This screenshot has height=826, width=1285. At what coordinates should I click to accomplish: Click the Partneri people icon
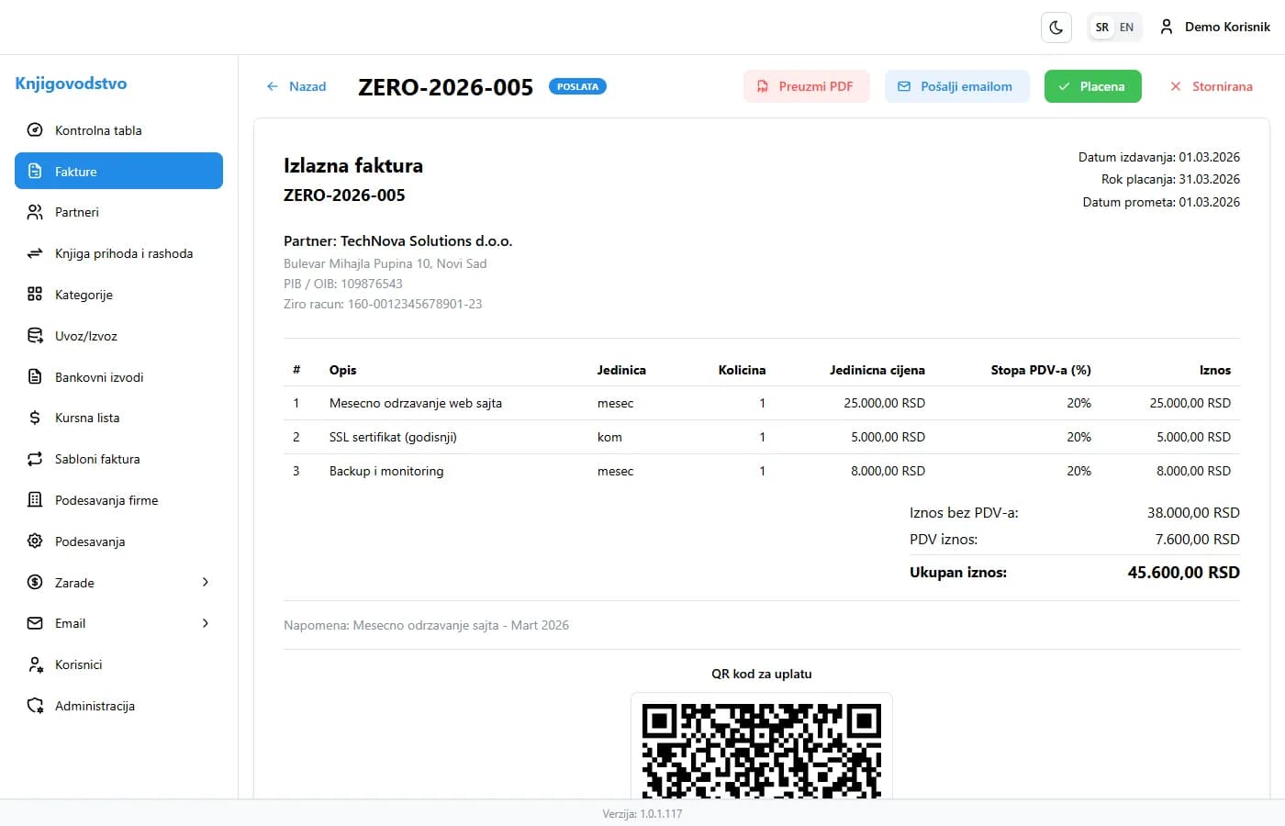click(x=35, y=212)
